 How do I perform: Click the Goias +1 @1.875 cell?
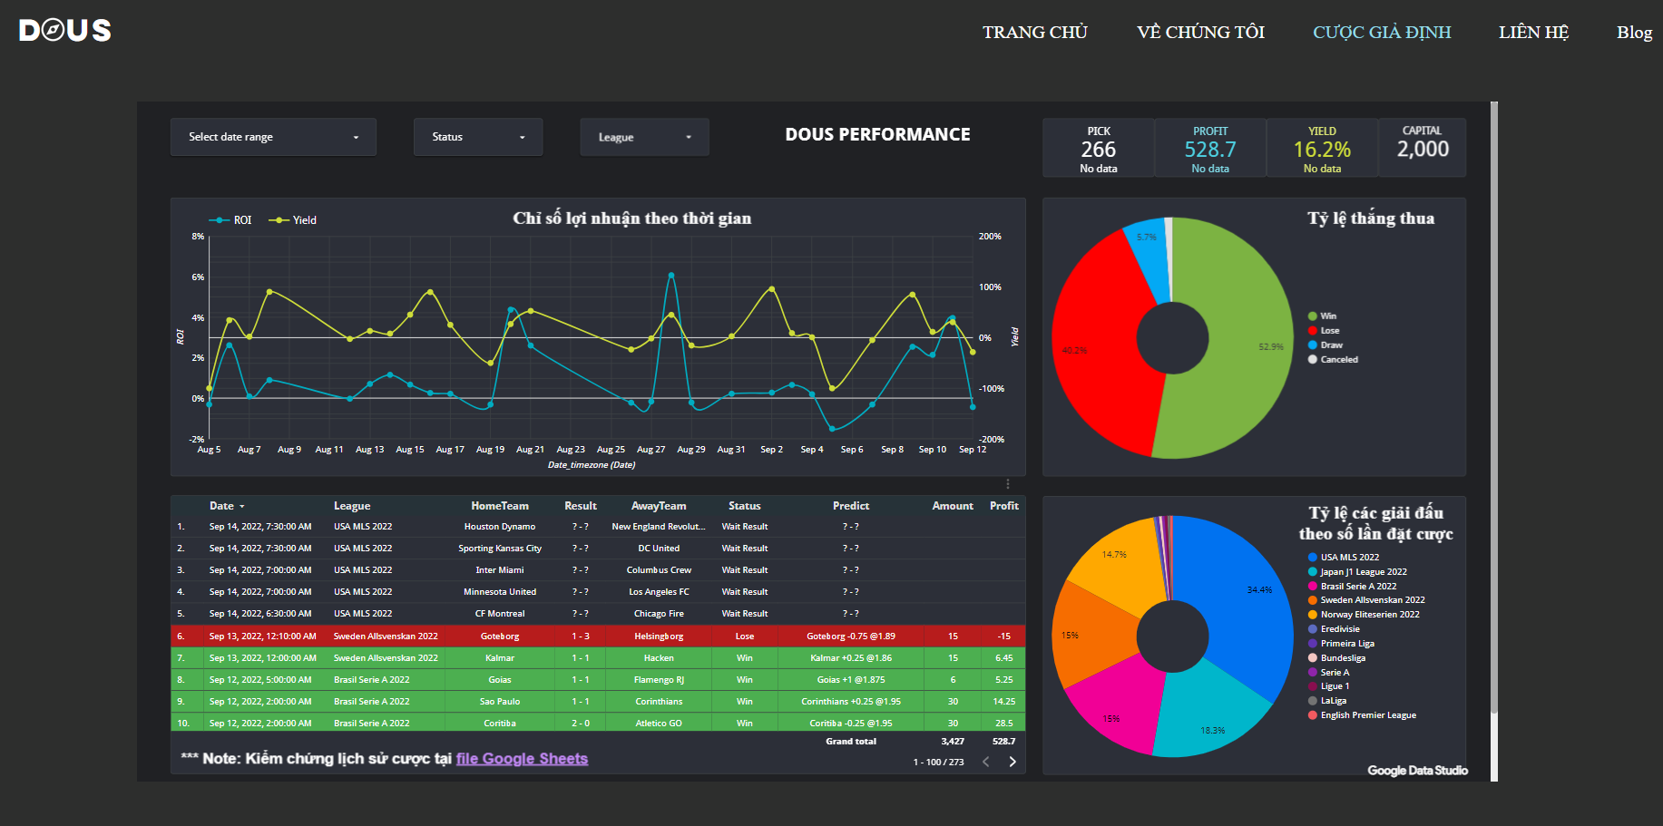850,680
